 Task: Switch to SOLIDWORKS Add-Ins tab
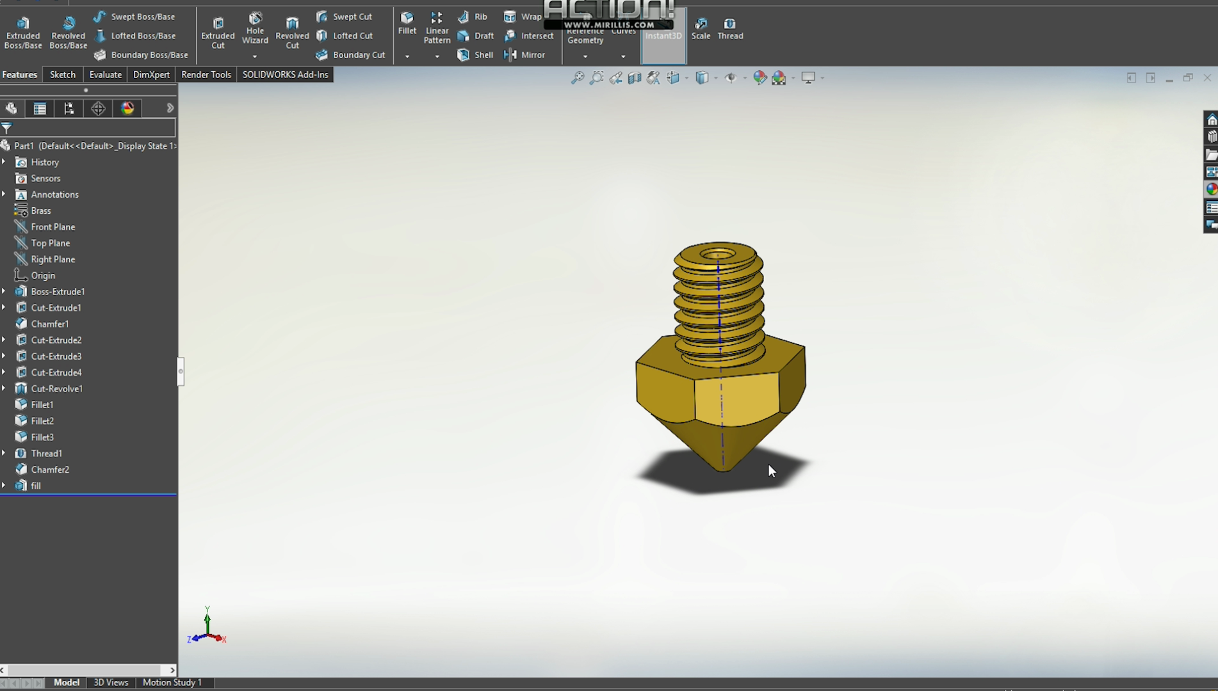click(x=285, y=75)
